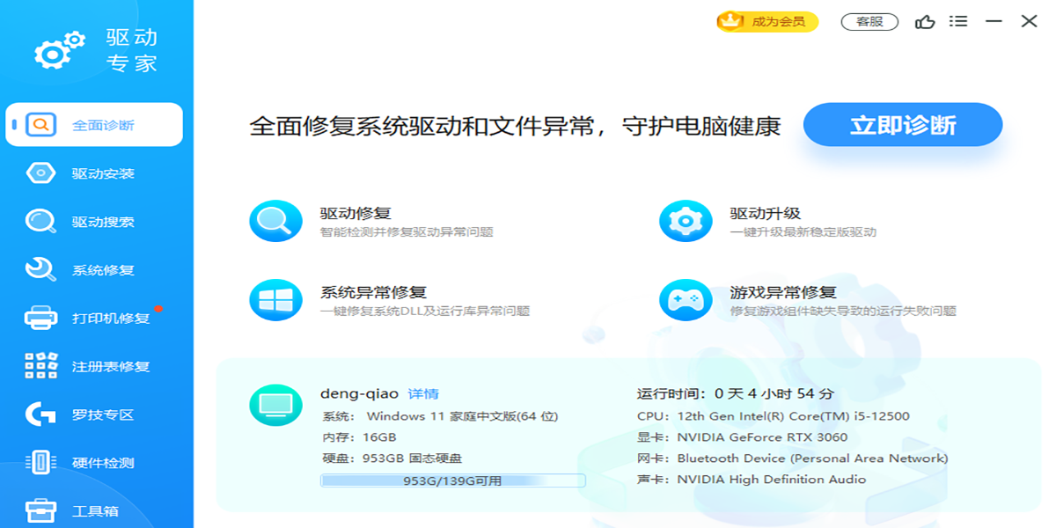This screenshot has height=528, width=1056.
Task: Click the 驱动专家 gear logo
Action: click(x=60, y=50)
